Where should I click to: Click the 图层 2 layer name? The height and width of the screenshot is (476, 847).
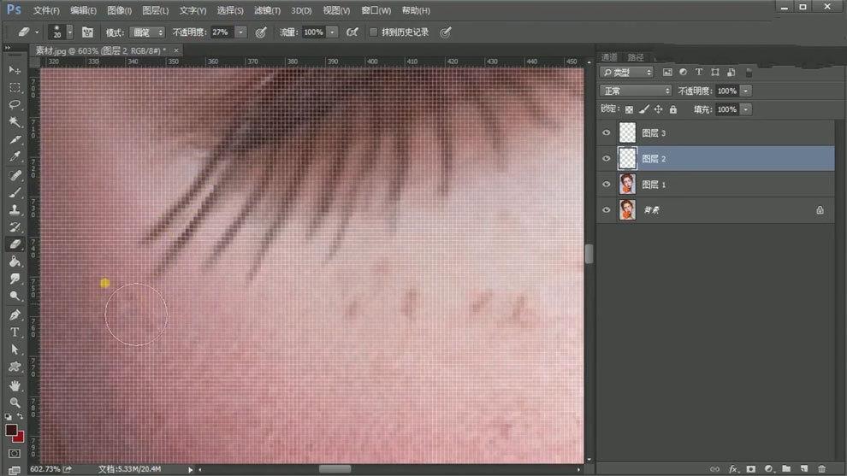[x=654, y=159]
